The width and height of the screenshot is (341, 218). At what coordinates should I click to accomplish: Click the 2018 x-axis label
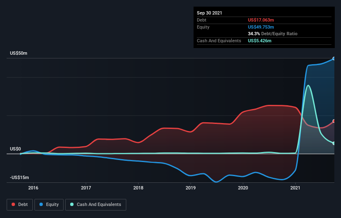click(x=138, y=188)
